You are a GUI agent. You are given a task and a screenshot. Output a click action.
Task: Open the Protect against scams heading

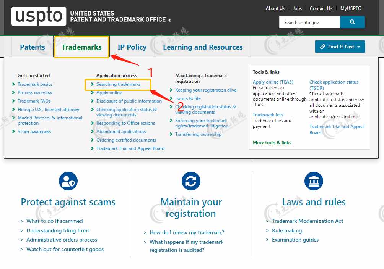pyautogui.click(x=68, y=202)
